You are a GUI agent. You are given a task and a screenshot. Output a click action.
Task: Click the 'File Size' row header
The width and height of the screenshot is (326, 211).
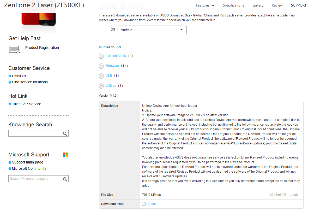107,195
